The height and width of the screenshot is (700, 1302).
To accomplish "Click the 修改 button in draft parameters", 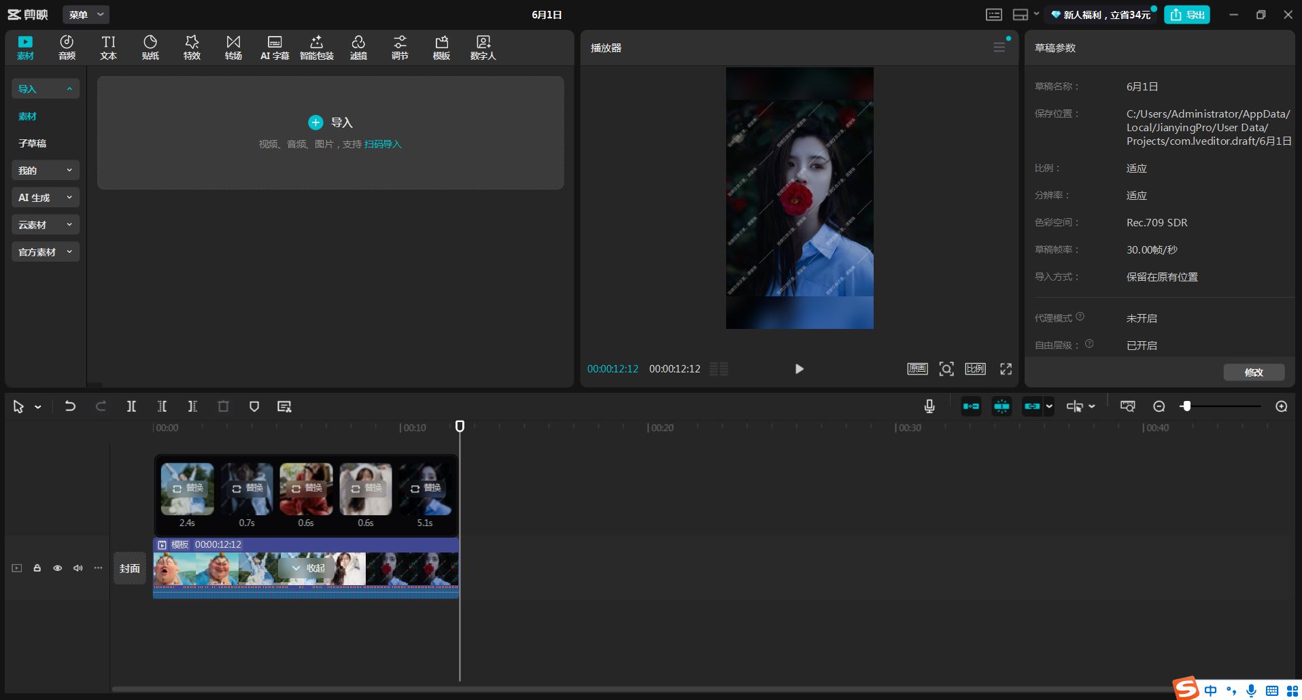I will click(x=1254, y=372).
